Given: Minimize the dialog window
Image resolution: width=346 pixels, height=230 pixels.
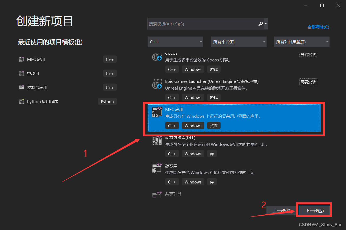Looking at the screenshot, I should (x=305, y=5).
